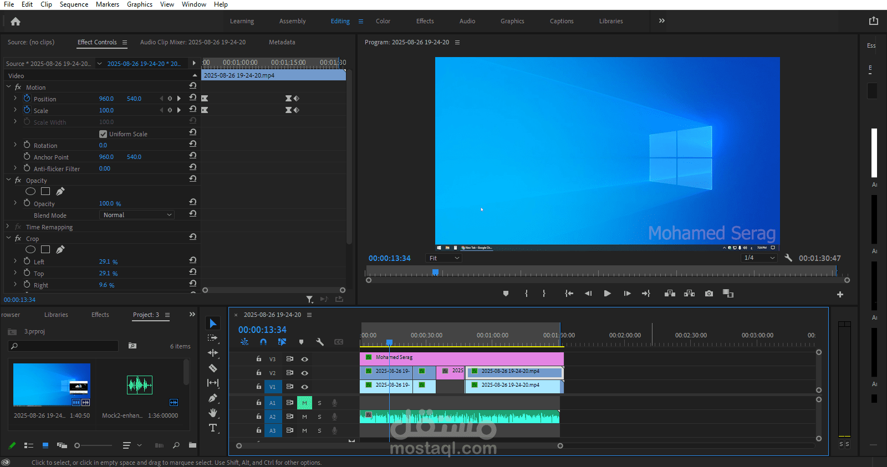Select the Track Select Forward tool
The height and width of the screenshot is (467, 887).
pyautogui.click(x=213, y=337)
